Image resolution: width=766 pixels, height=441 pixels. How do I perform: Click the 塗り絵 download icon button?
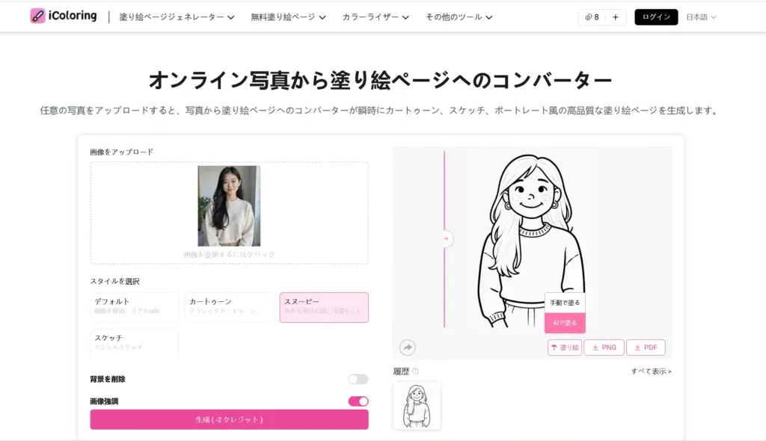coord(564,347)
